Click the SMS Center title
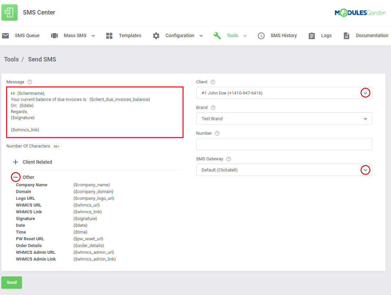 tap(39, 12)
